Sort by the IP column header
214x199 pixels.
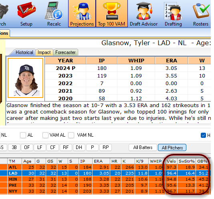[86, 161]
